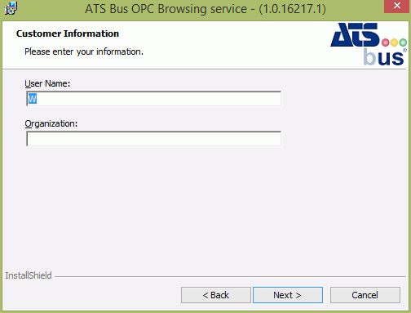Click the green dot in ATS logo
Image resolution: width=411 pixels, height=313 pixels.
(403, 42)
